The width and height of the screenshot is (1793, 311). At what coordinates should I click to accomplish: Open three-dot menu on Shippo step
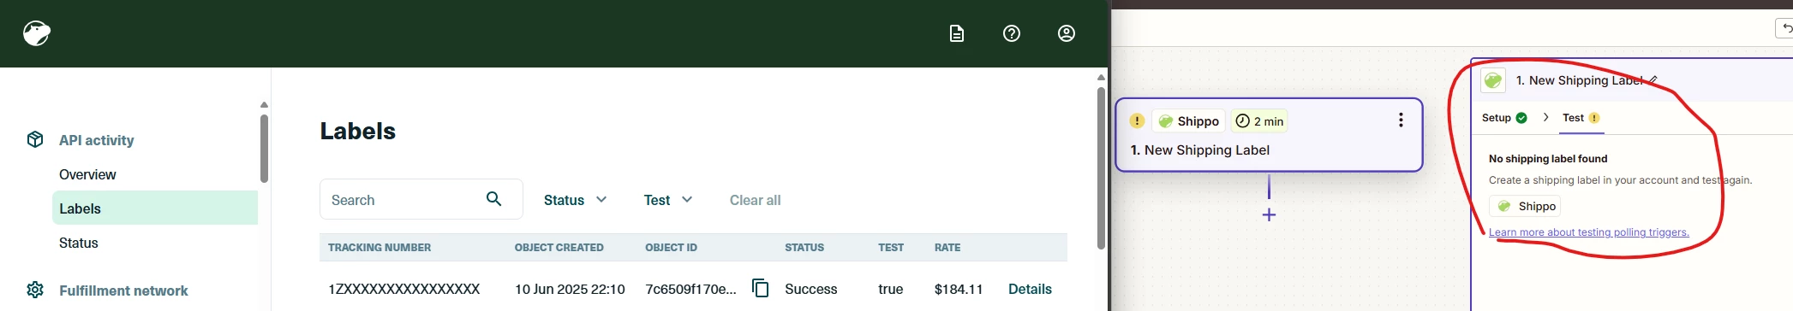coord(1401,120)
